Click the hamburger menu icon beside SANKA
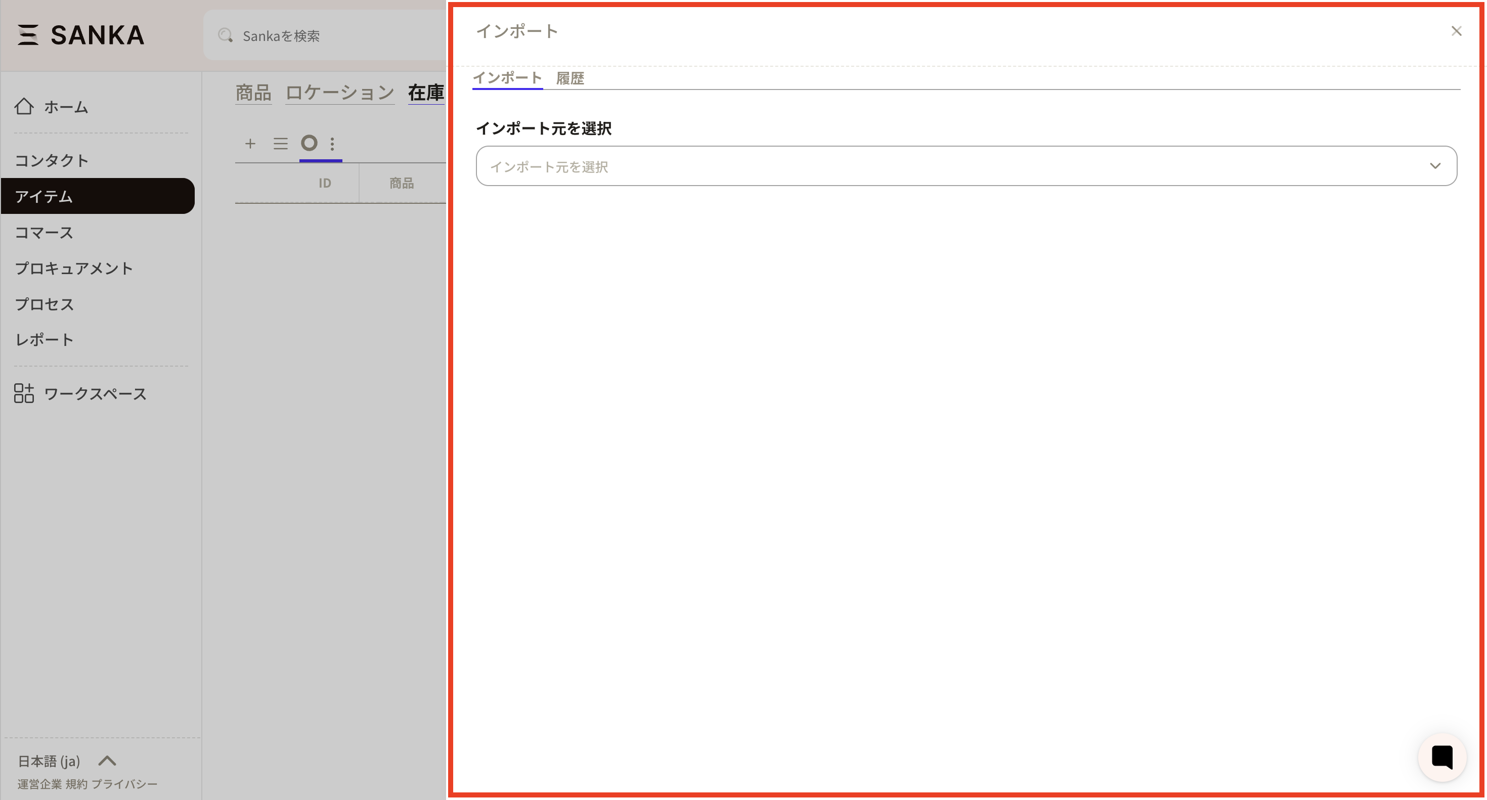 (x=28, y=35)
